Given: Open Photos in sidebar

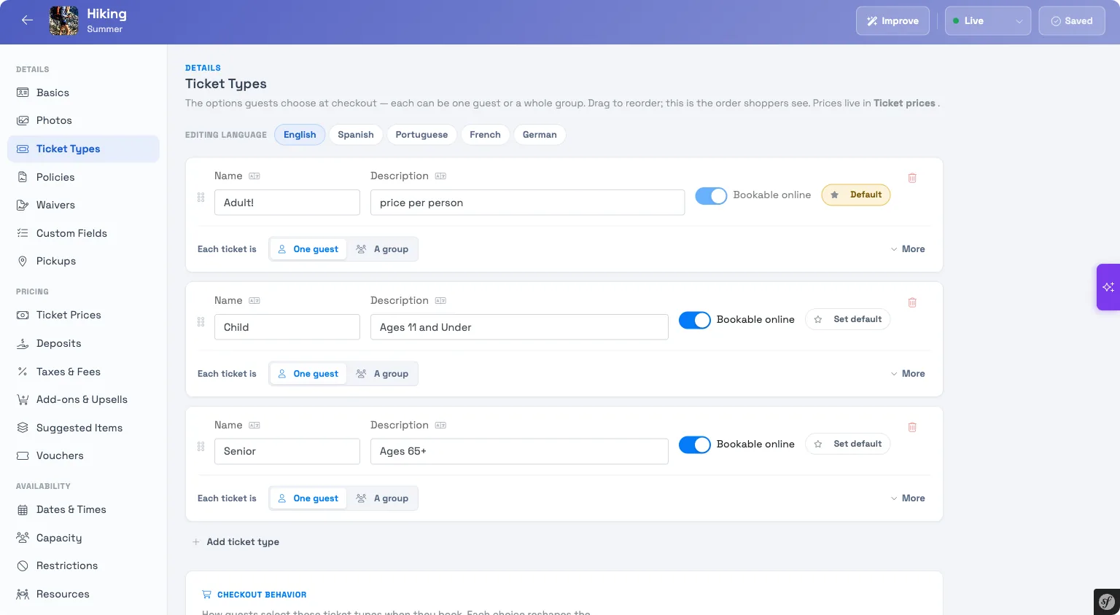Looking at the screenshot, I should pyautogui.click(x=83, y=120).
